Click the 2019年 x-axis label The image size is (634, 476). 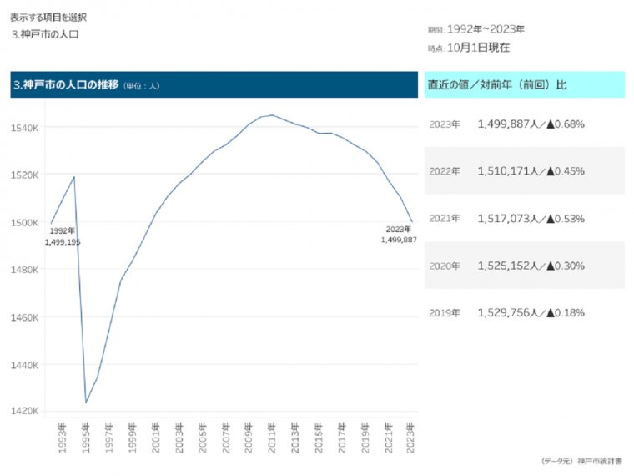(365, 438)
